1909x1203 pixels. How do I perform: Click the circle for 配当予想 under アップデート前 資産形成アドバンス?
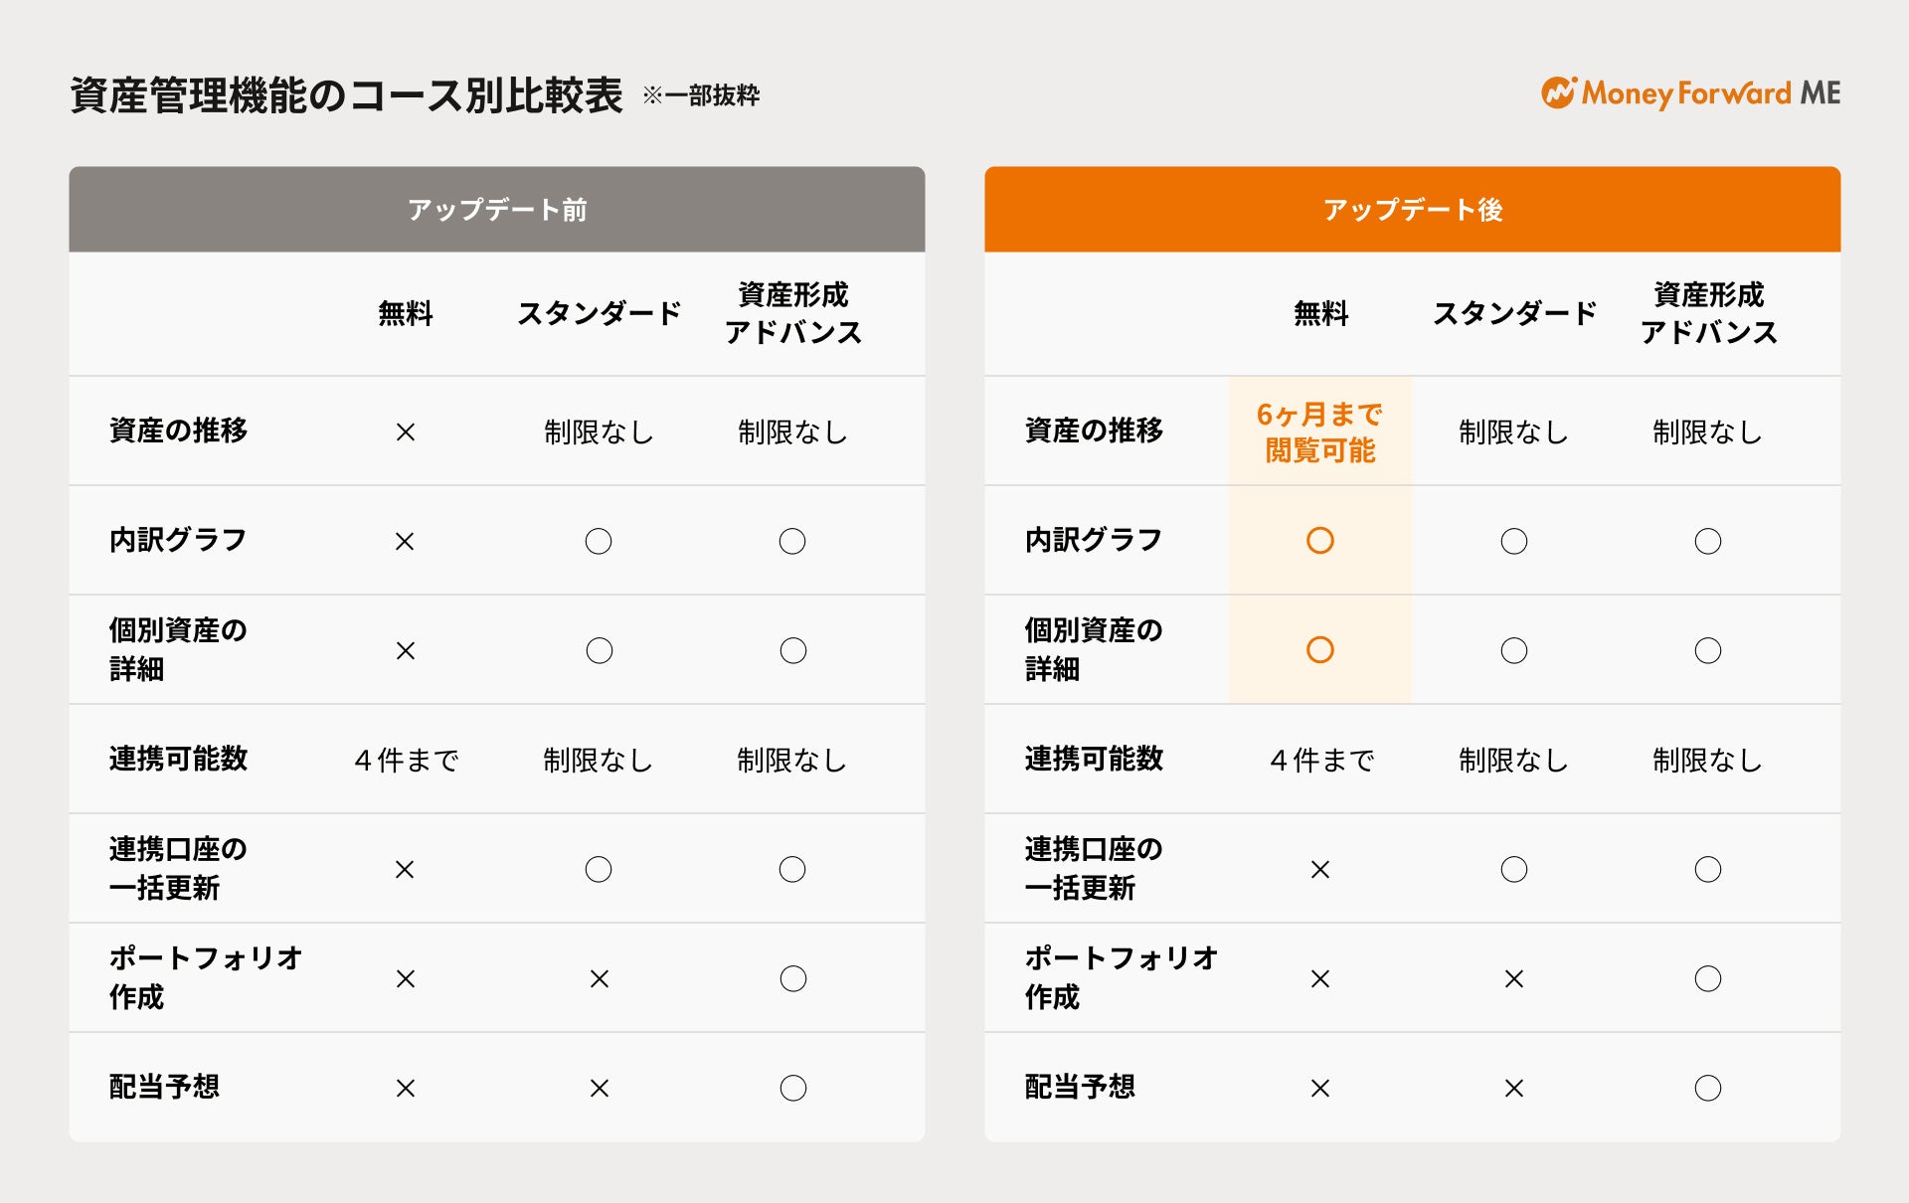[x=792, y=1088]
